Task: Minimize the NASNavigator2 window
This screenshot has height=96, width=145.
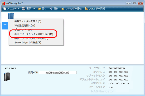Action: pos(128,3)
